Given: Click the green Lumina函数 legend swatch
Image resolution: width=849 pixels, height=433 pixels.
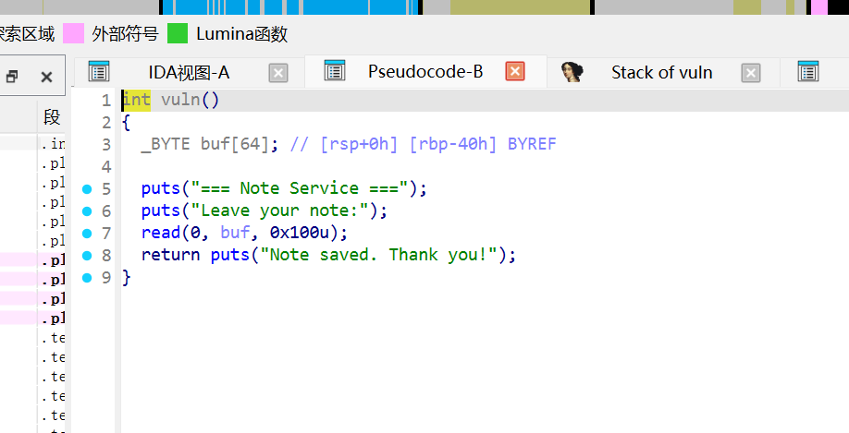Looking at the screenshot, I should (x=178, y=33).
